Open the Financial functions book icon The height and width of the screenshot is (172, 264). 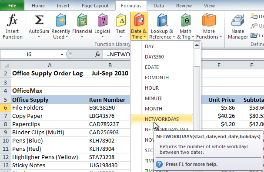tap(82, 20)
